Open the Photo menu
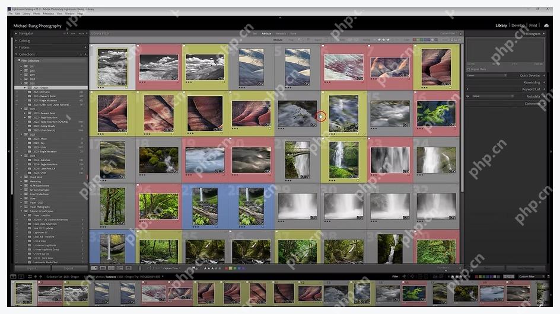This screenshot has height=314, width=560. [37, 14]
